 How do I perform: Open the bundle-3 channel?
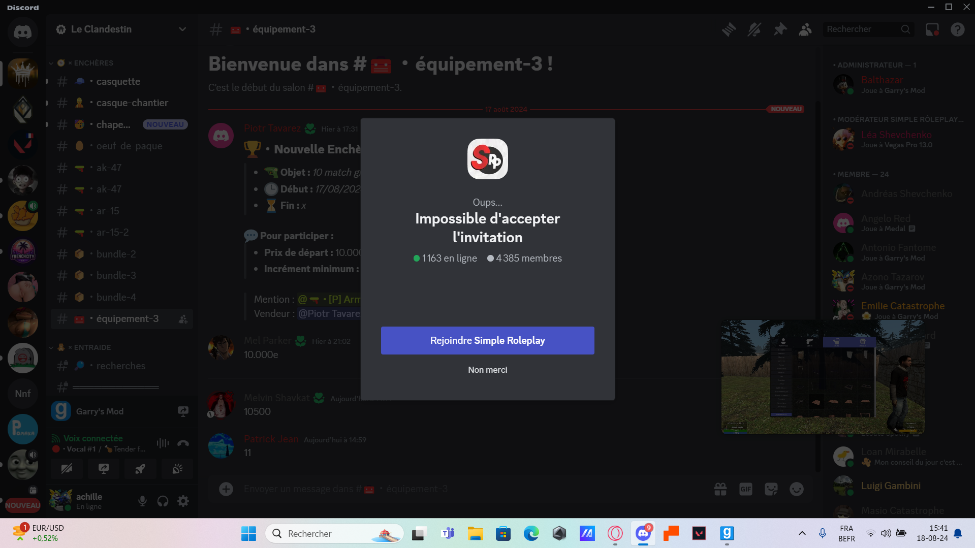click(122, 275)
